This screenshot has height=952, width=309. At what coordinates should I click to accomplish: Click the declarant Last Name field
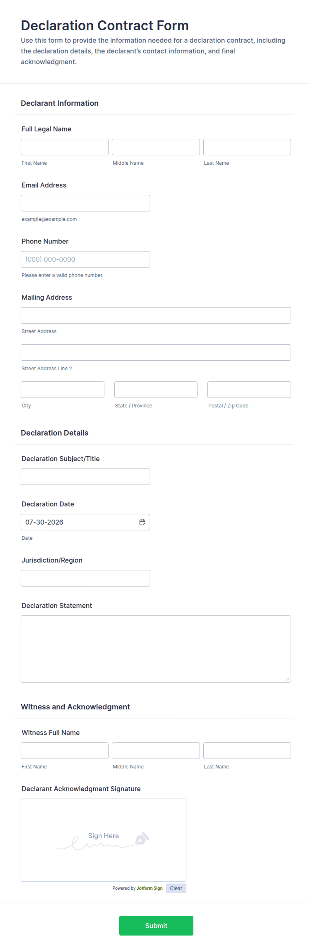pyautogui.click(x=247, y=147)
